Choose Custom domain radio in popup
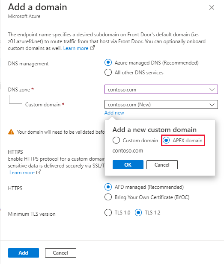224x264 pixels. [116, 140]
